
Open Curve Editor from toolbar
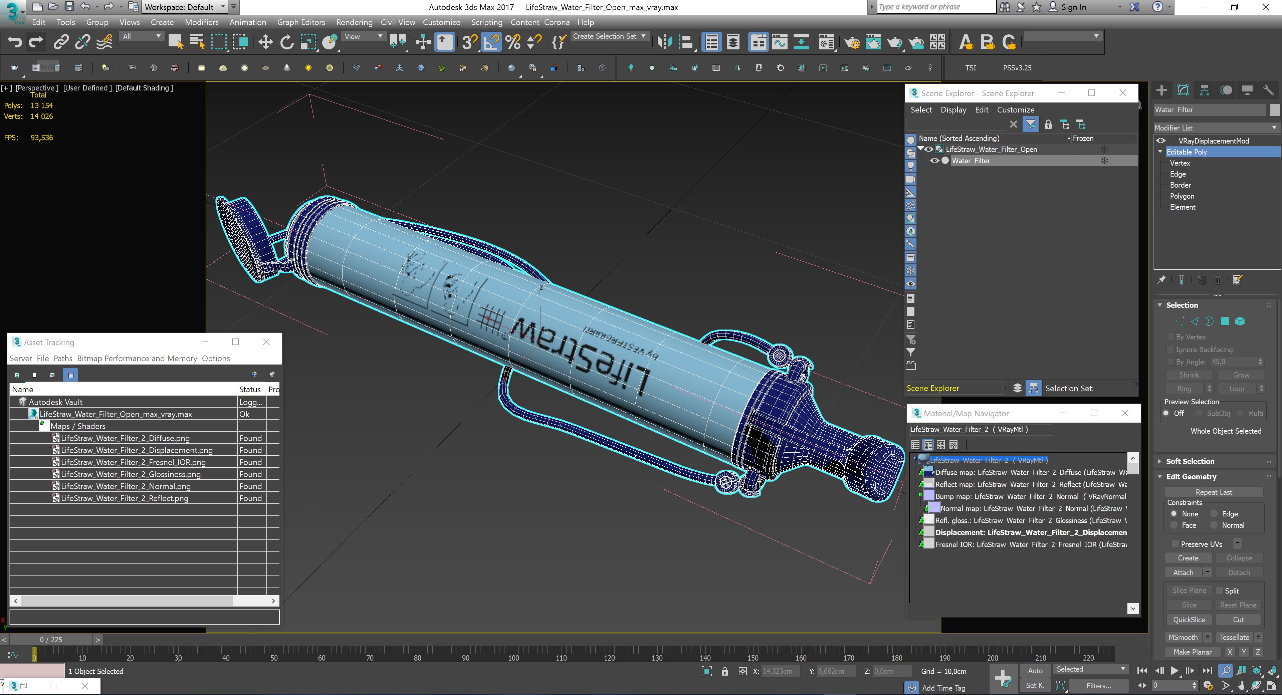pos(779,42)
